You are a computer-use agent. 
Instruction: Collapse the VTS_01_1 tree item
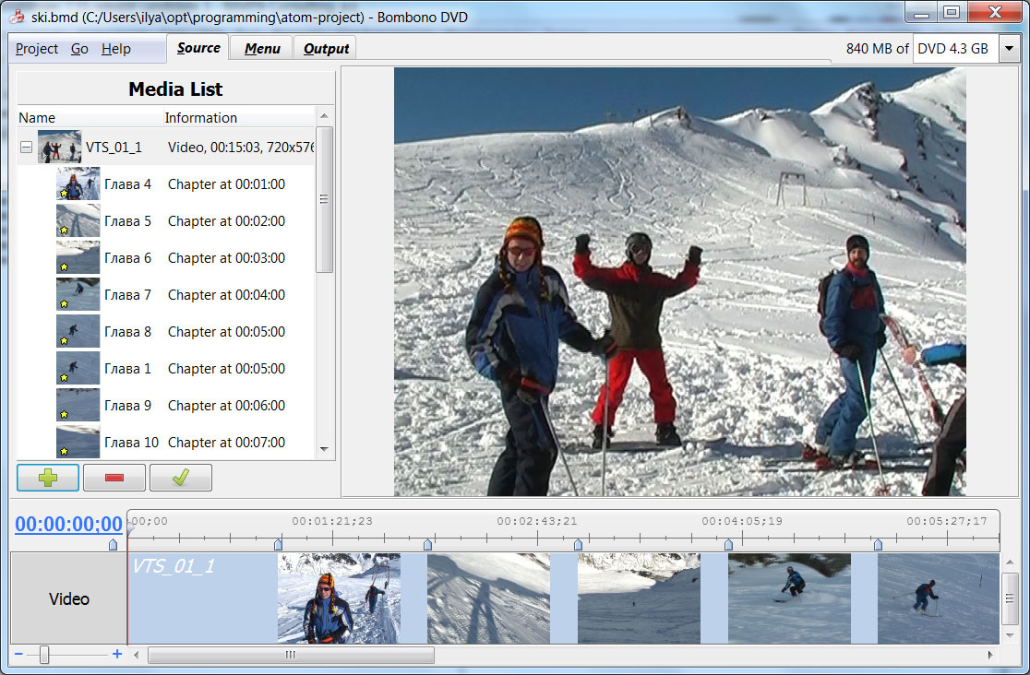tap(26, 148)
